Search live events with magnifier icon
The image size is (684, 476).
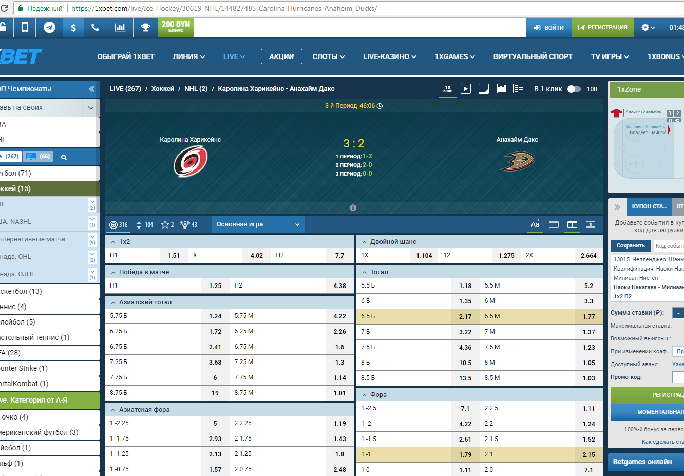coord(64,157)
